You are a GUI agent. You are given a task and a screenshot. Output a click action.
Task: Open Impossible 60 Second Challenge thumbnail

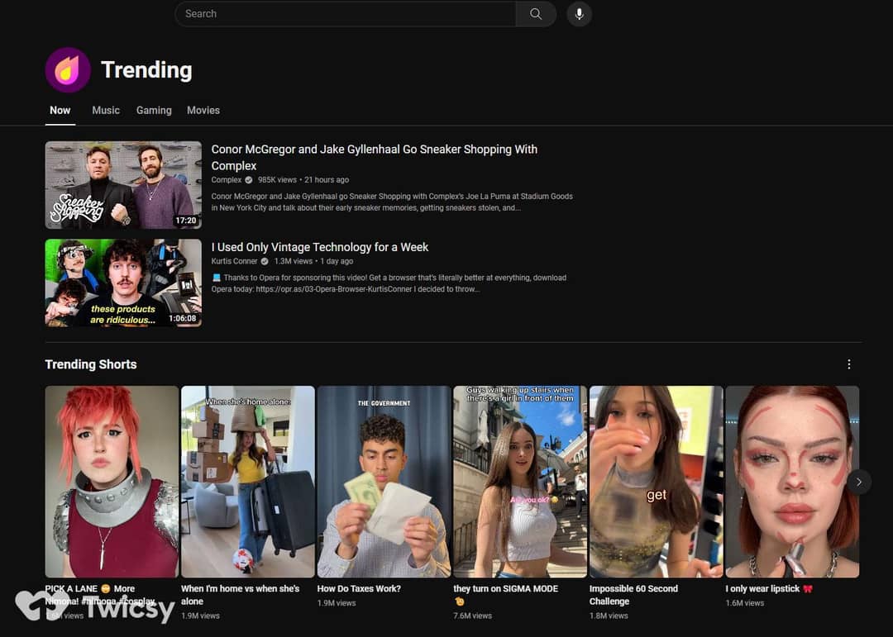[656, 482]
